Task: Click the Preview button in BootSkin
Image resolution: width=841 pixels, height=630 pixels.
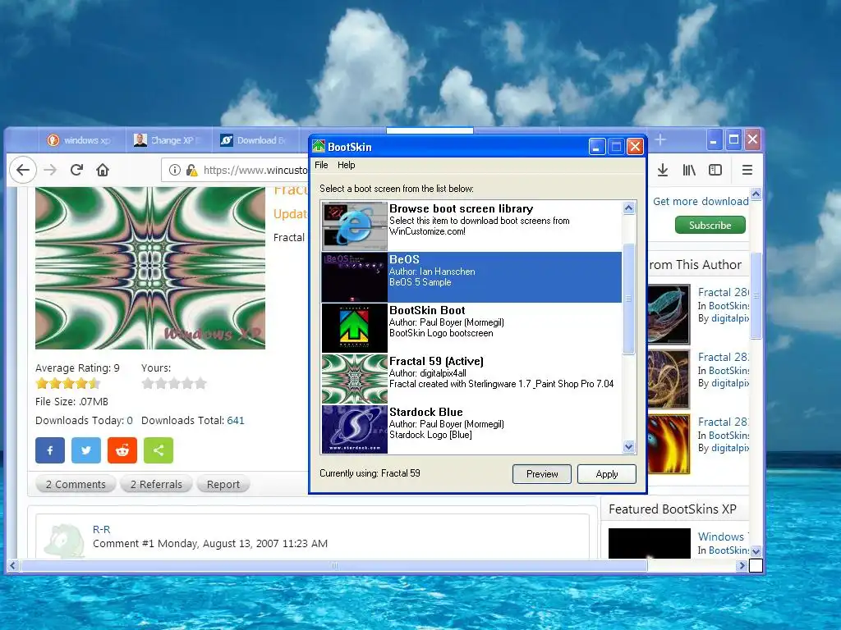Action: 542,474
